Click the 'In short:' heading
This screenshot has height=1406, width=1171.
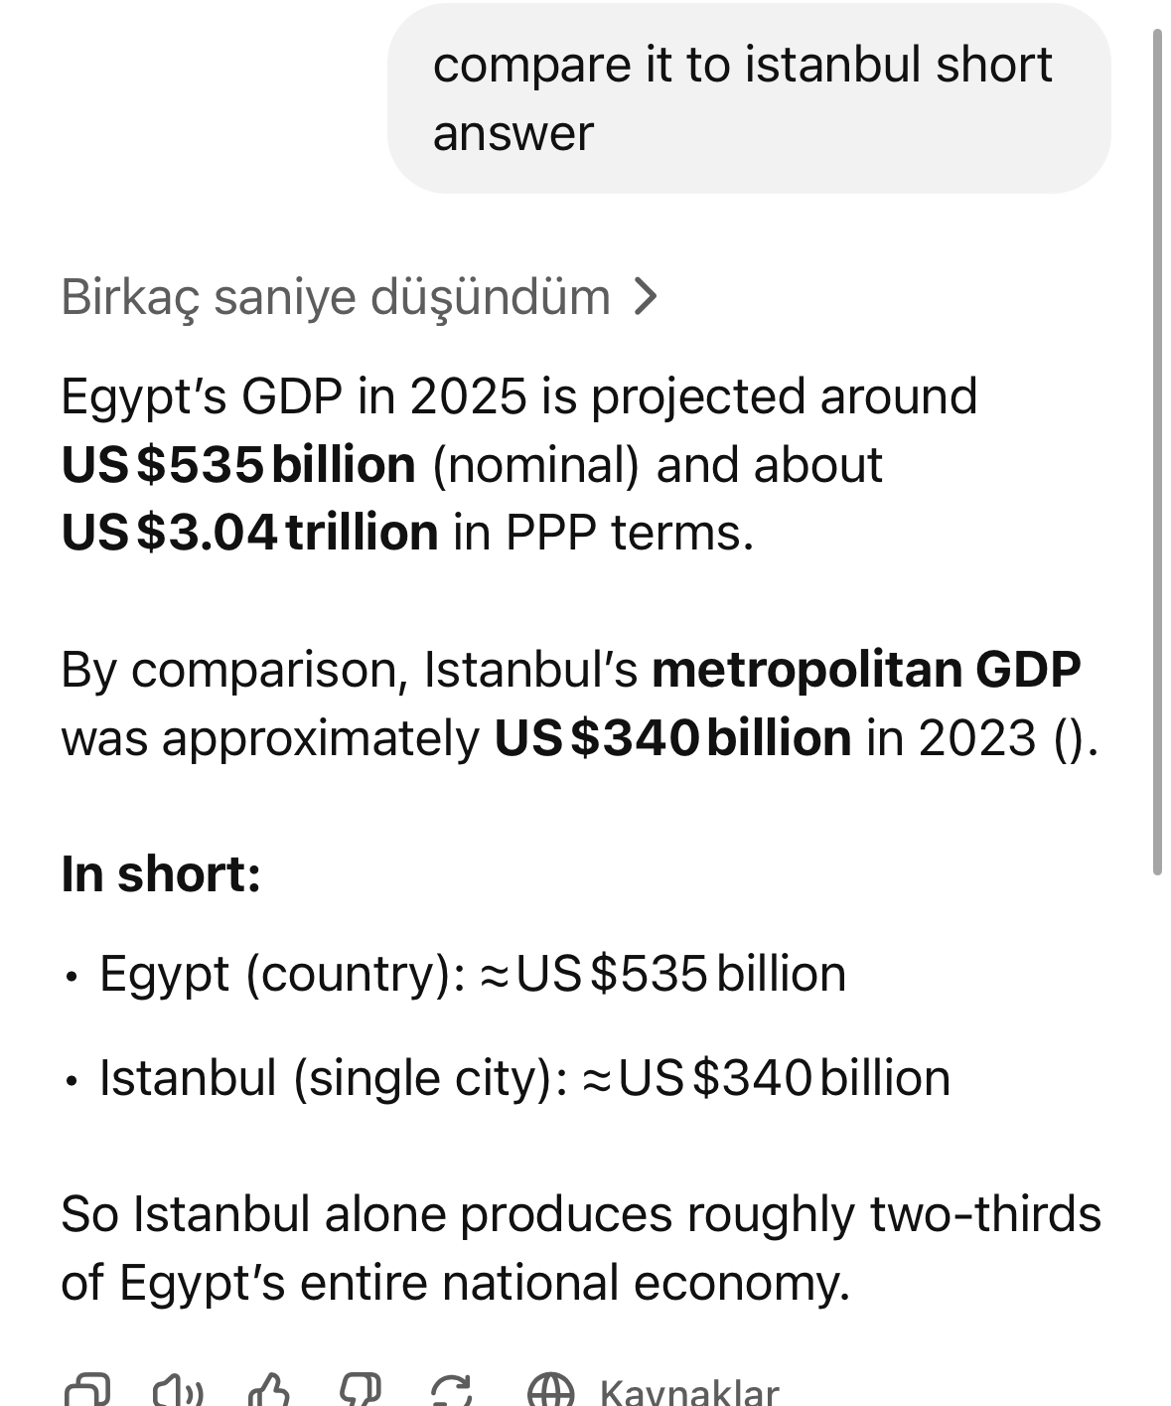tap(161, 874)
